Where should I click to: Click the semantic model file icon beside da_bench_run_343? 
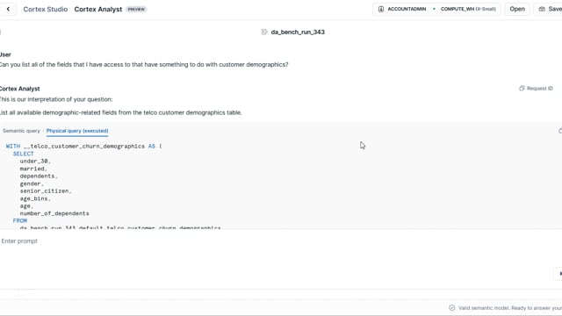pyautogui.click(x=264, y=32)
